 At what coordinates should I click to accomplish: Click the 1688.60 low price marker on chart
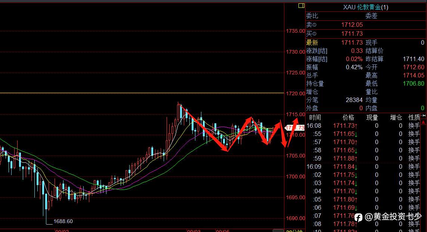point(63,221)
